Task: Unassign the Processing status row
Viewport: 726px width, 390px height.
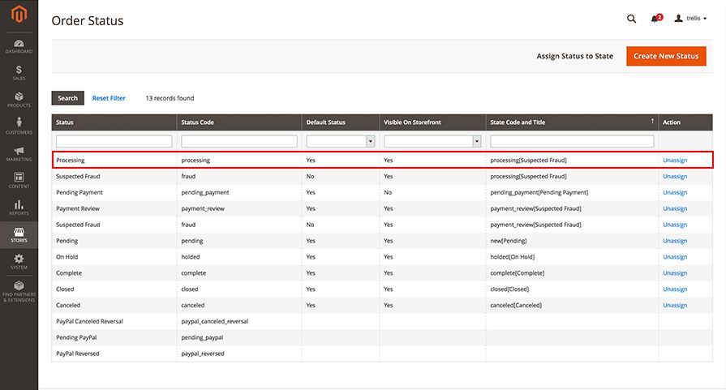Action: 675,160
